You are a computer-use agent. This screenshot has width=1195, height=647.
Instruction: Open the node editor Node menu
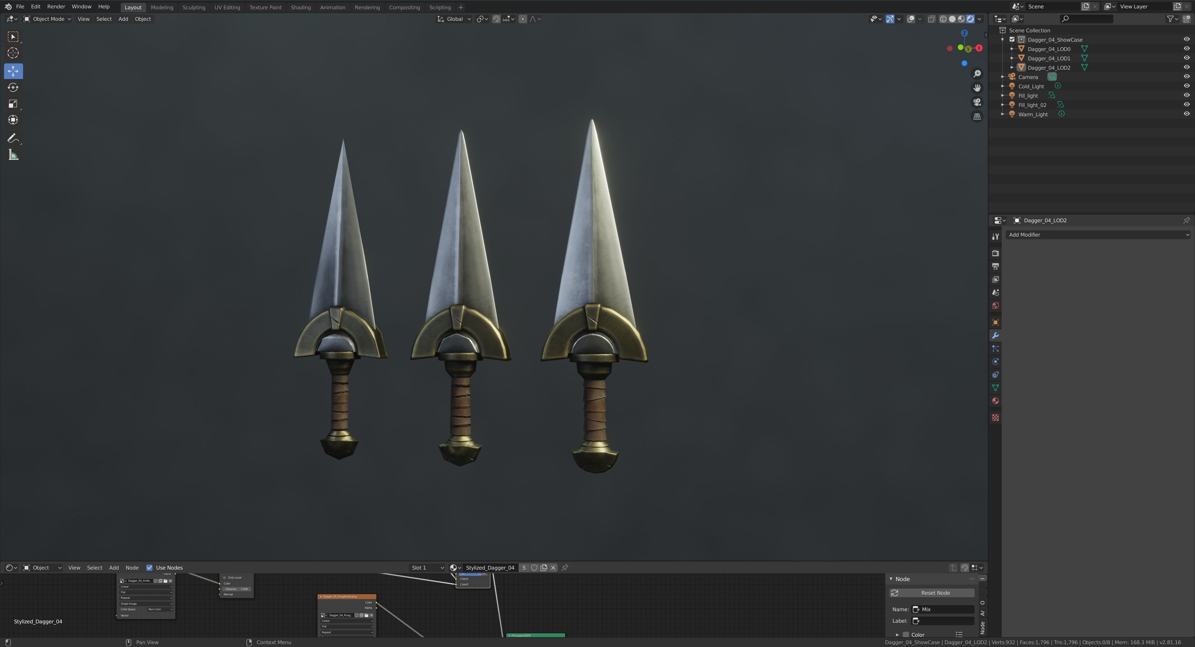(x=132, y=568)
